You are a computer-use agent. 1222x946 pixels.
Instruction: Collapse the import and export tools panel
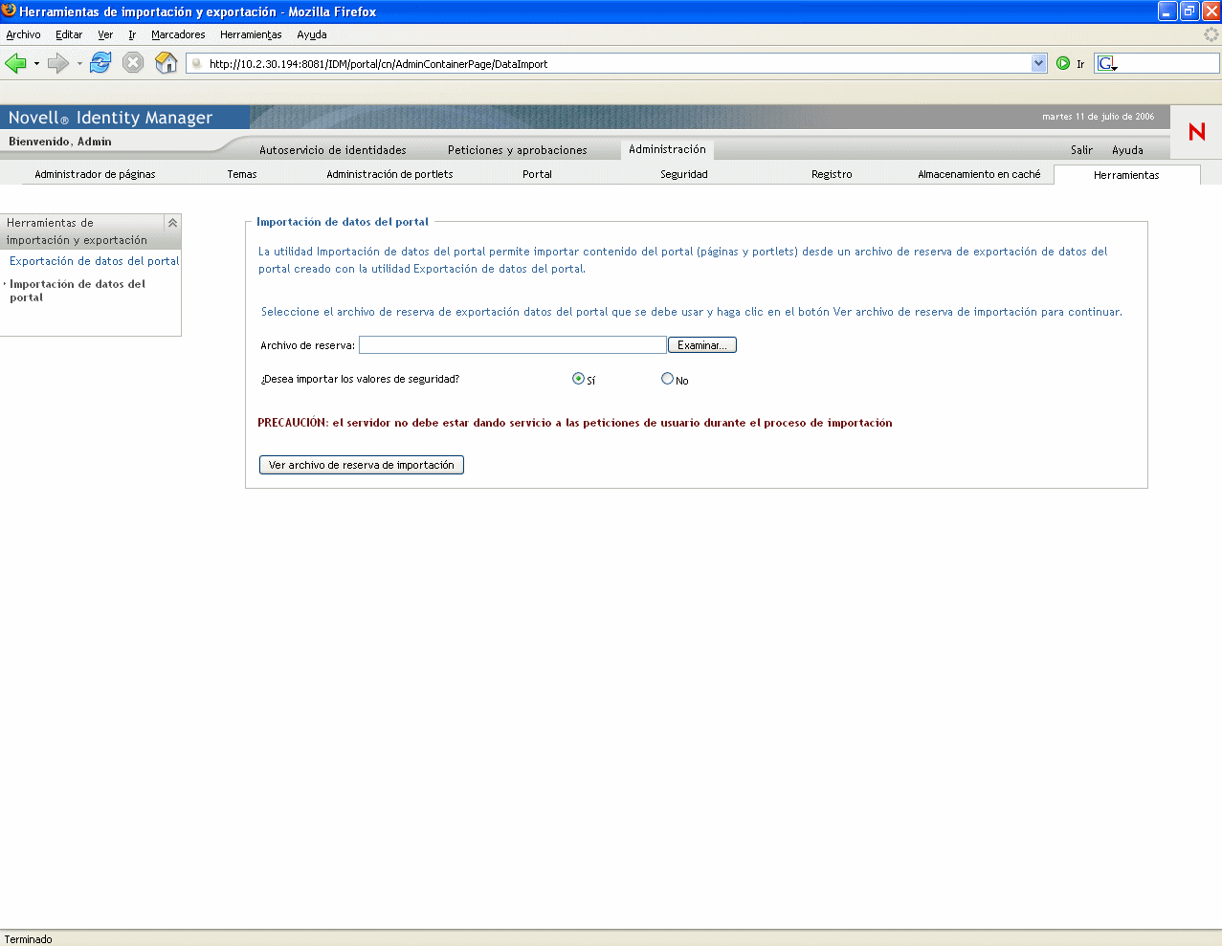pos(172,223)
